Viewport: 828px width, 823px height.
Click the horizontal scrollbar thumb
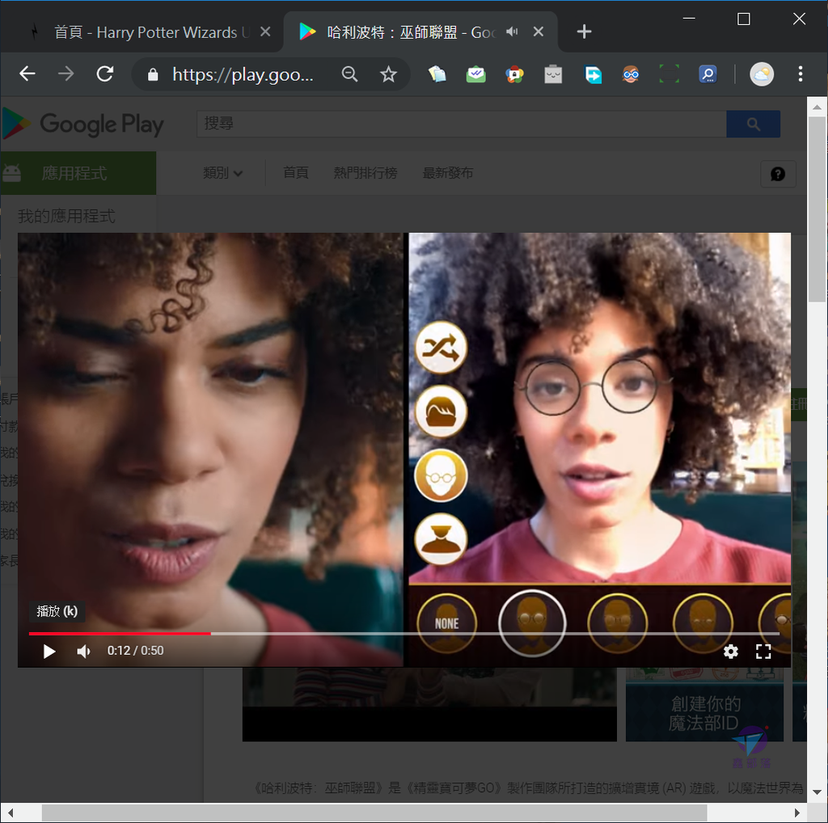374,813
